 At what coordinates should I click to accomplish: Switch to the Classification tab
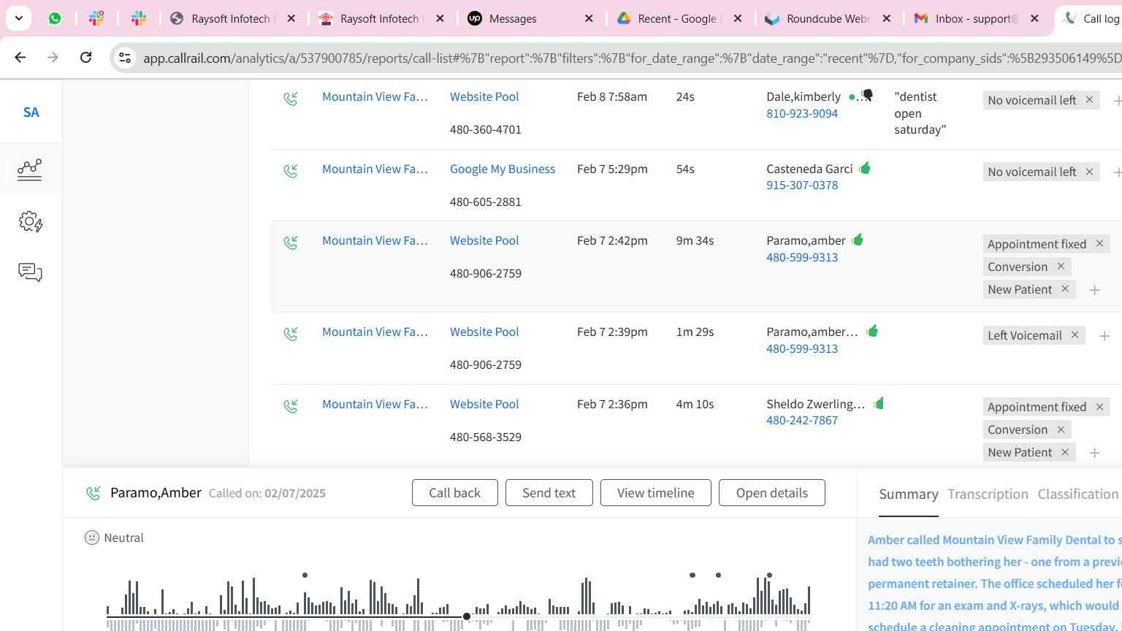click(1077, 494)
